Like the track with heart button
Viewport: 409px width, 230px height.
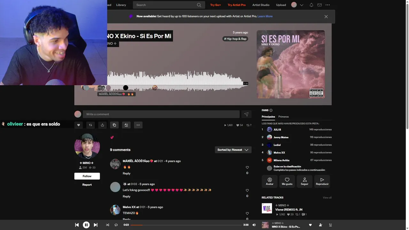(79, 125)
